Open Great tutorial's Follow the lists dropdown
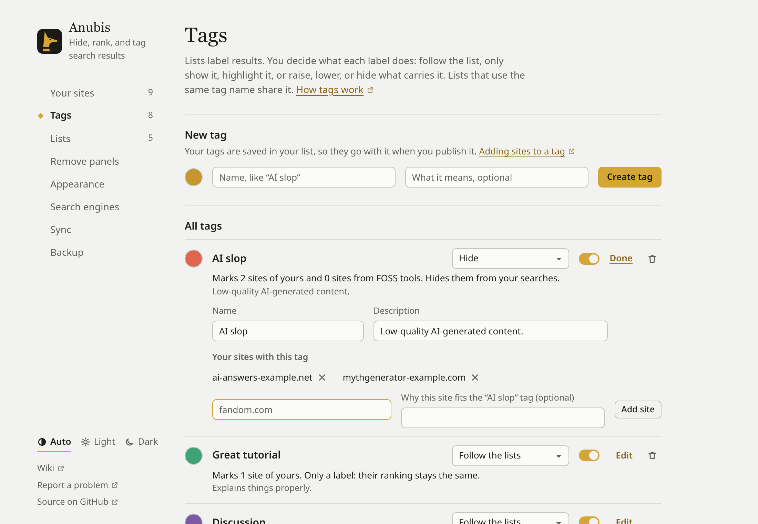 pos(510,455)
